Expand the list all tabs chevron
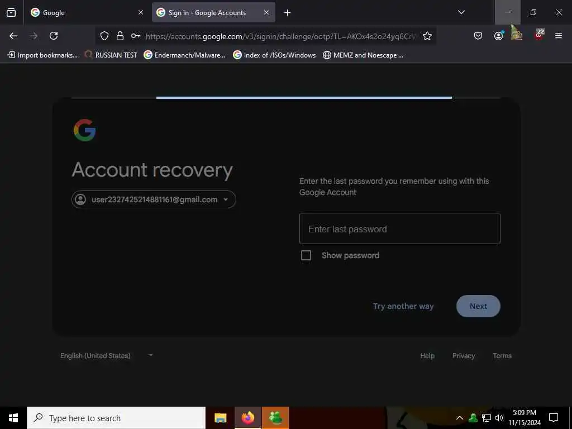Image resolution: width=572 pixels, height=429 pixels. coord(461,12)
